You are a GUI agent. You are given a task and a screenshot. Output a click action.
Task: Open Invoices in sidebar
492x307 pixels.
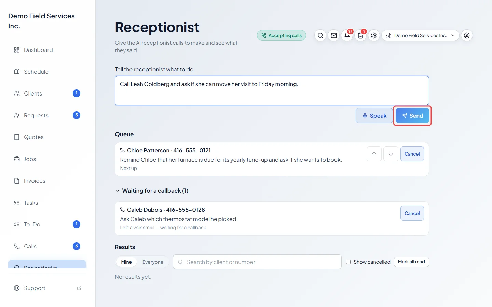point(47,181)
